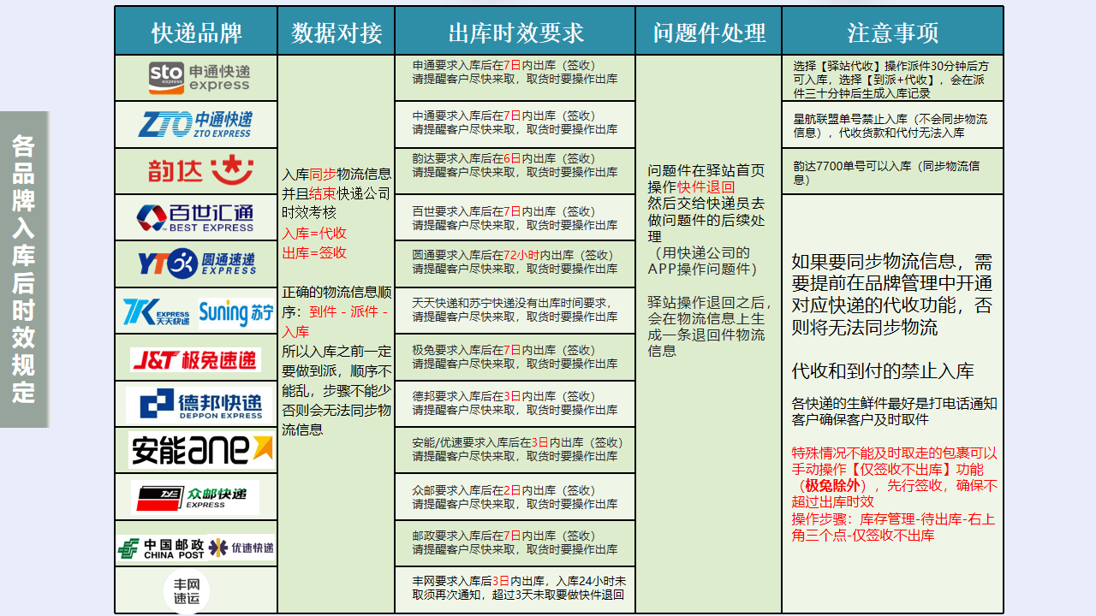
Task: Click the red 操作步骤：库存管理-待出库 line
Action: [893, 527]
